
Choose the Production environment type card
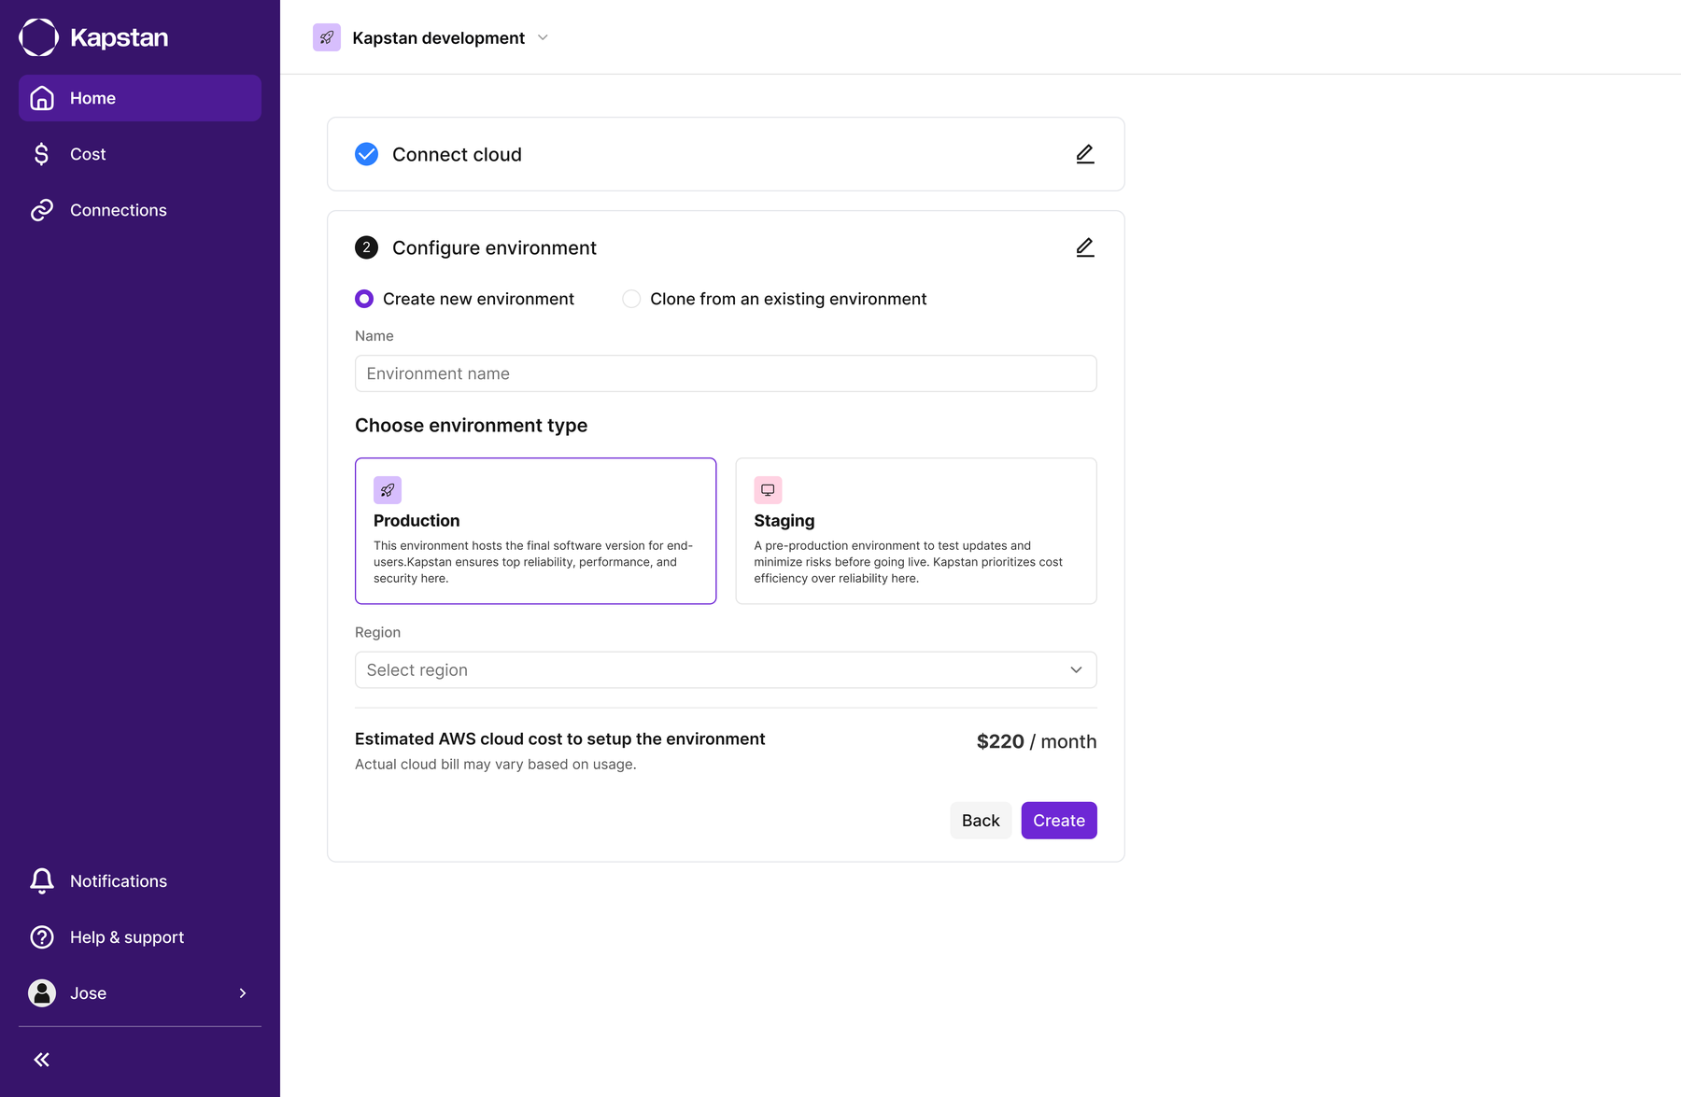tap(536, 531)
